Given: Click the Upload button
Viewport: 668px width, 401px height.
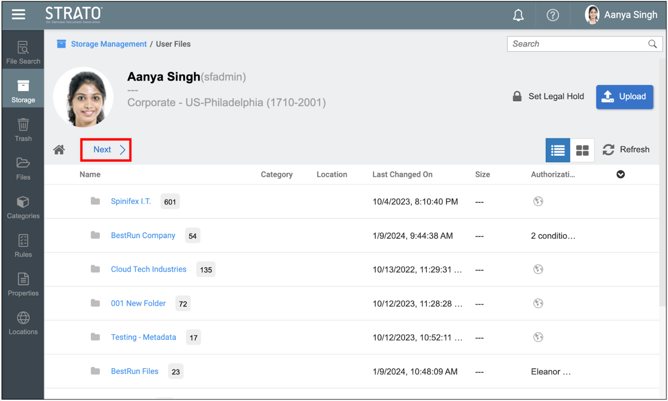Looking at the screenshot, I should coord(624,97).
